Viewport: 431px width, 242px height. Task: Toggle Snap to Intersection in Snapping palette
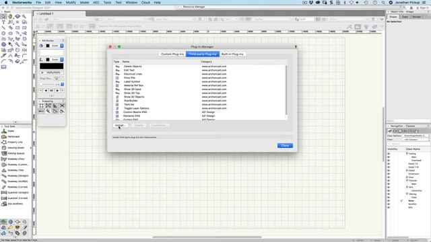(x=62, y=106)
